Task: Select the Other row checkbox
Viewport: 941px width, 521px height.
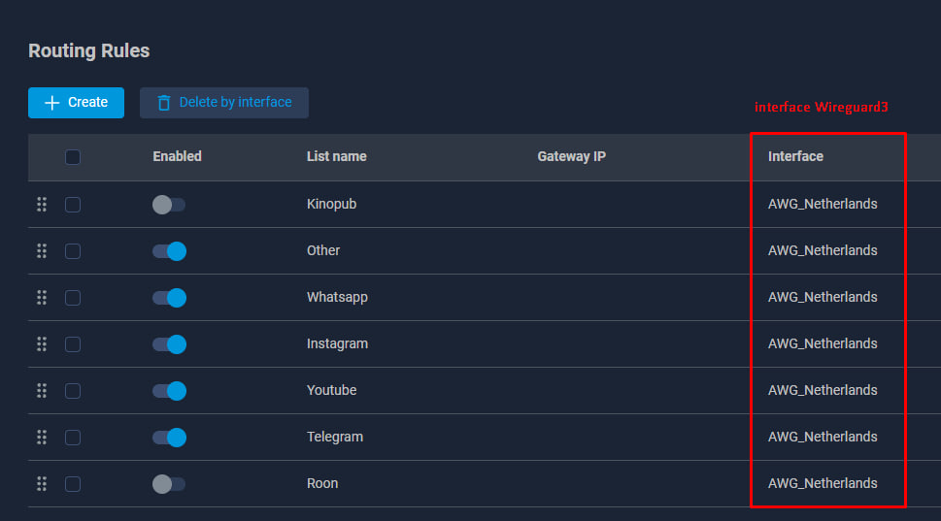Action: (73, 251)
